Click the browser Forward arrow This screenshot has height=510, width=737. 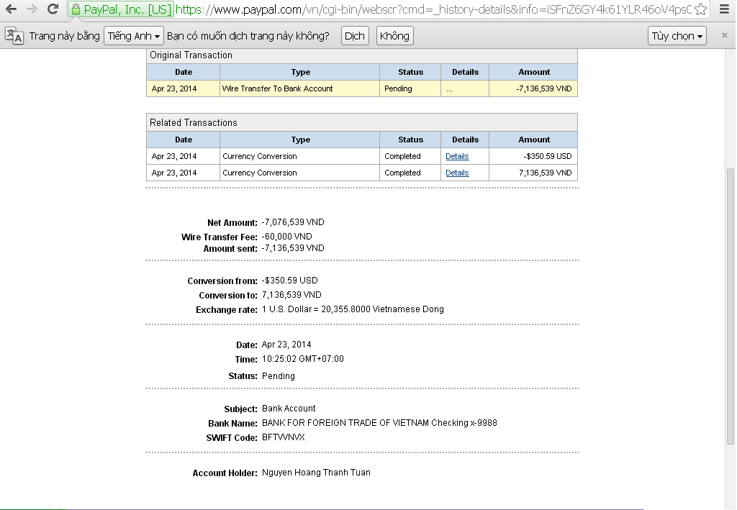point(32,9)
